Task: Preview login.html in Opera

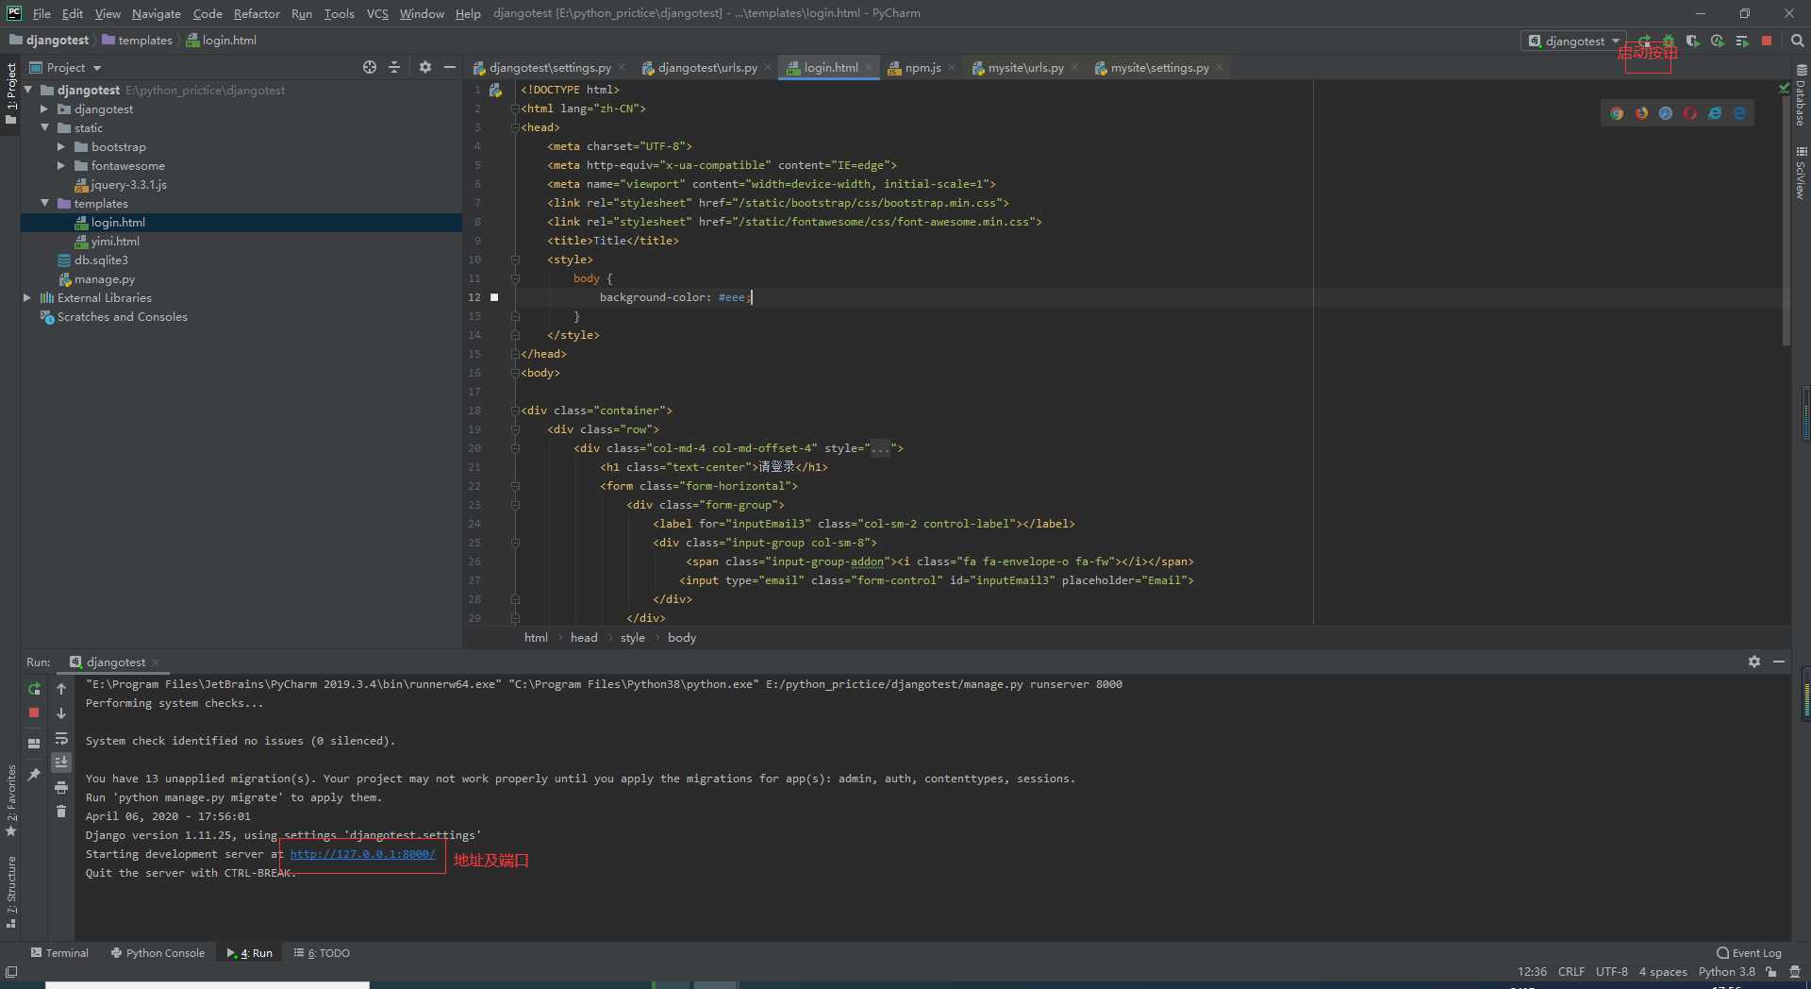Action: (x=1690, y=113)
